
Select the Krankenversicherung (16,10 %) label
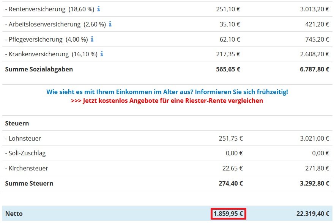[x=51, y=54]
